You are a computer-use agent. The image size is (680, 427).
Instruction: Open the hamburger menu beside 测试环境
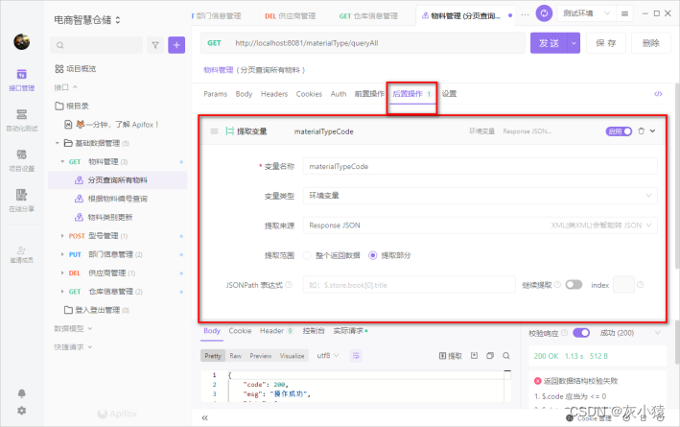point(625,13)
